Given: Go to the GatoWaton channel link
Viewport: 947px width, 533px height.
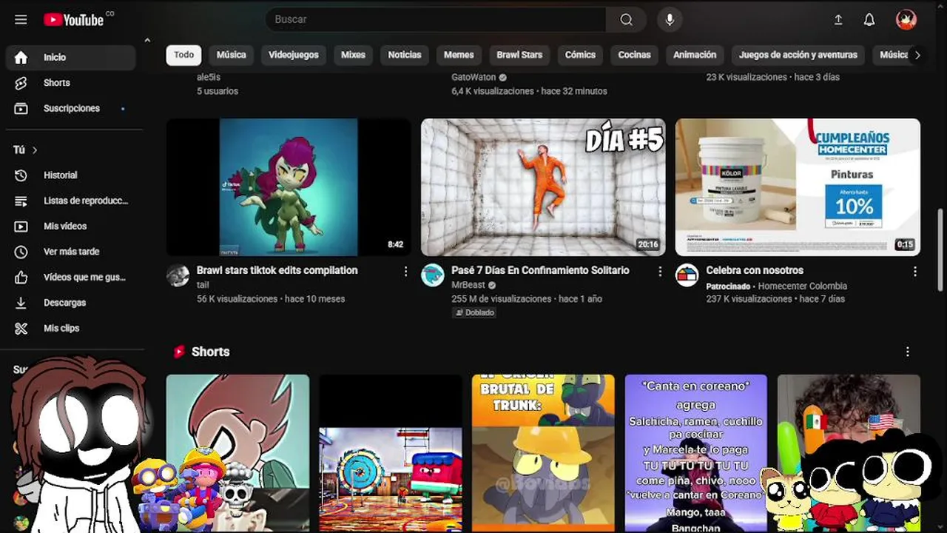Looking at the screenshot, I should pos(473,77).
